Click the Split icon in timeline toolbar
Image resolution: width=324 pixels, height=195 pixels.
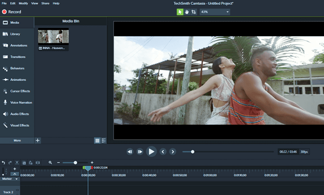[x=38, y=163]
